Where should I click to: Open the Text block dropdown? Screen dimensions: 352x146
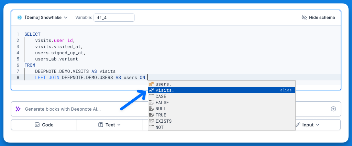110,125
